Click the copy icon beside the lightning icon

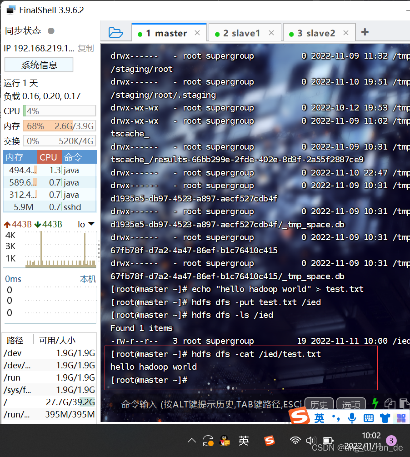389,403
